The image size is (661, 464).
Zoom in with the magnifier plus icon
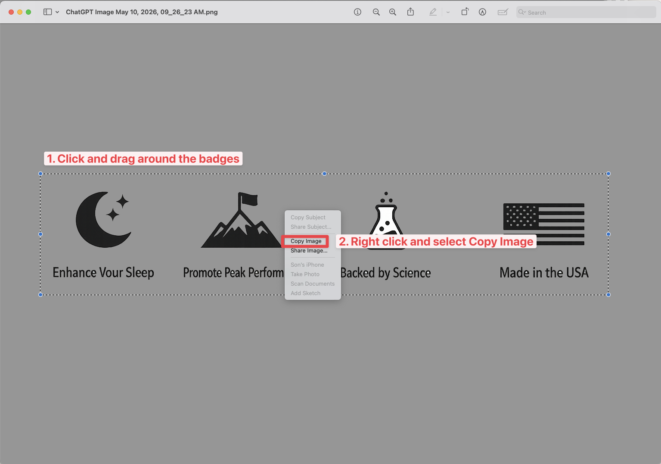393,12
